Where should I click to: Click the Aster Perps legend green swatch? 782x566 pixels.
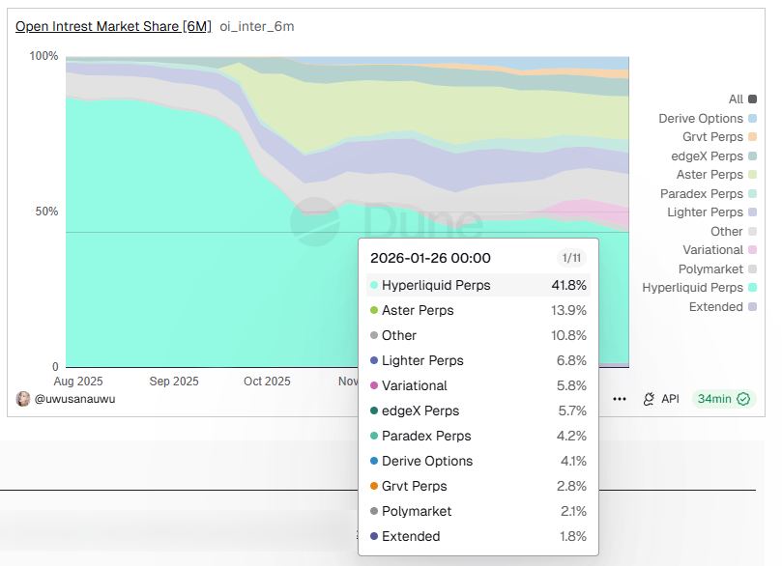click(753, 175)
